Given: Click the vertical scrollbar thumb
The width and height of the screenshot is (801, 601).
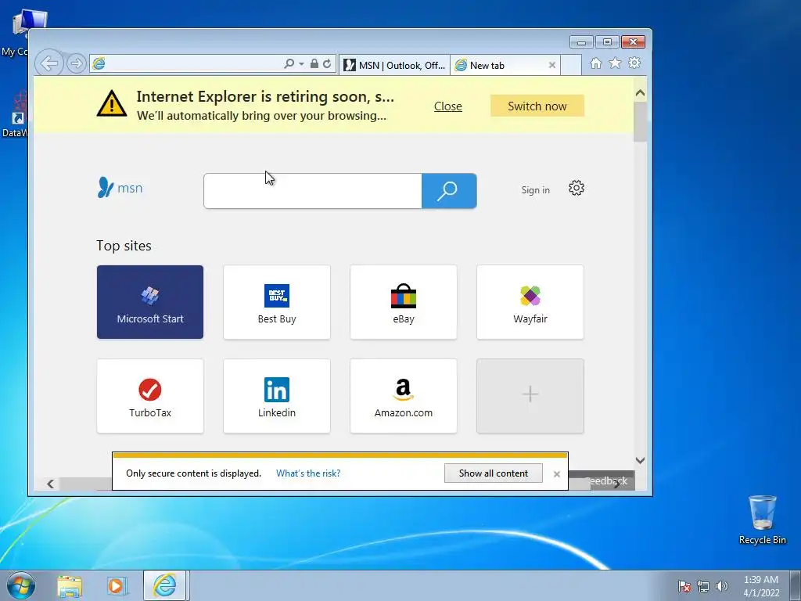Looking at the screenshot, I should 640,121.
